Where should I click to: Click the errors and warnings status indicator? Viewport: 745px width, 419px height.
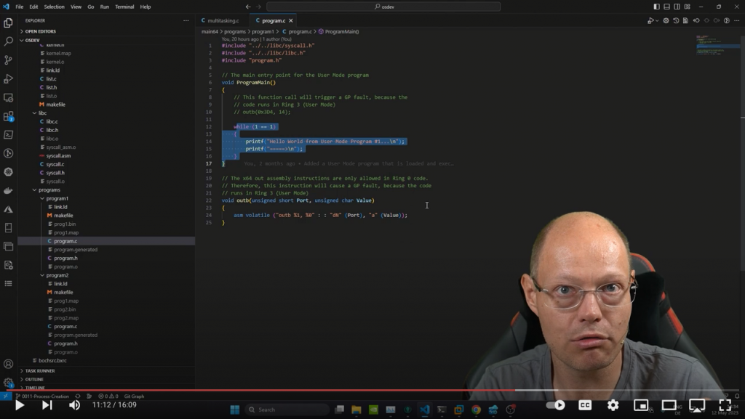(108, 396)
